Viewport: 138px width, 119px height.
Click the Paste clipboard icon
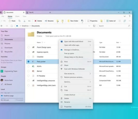click(x=10, y=21)
